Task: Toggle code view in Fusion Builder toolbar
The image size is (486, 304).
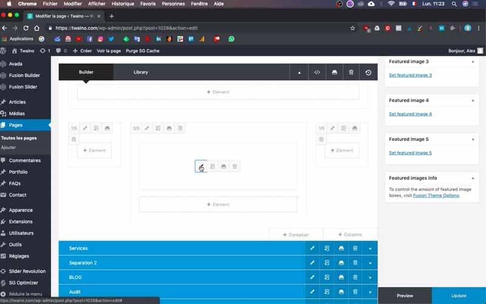Action: coord(317,72)
